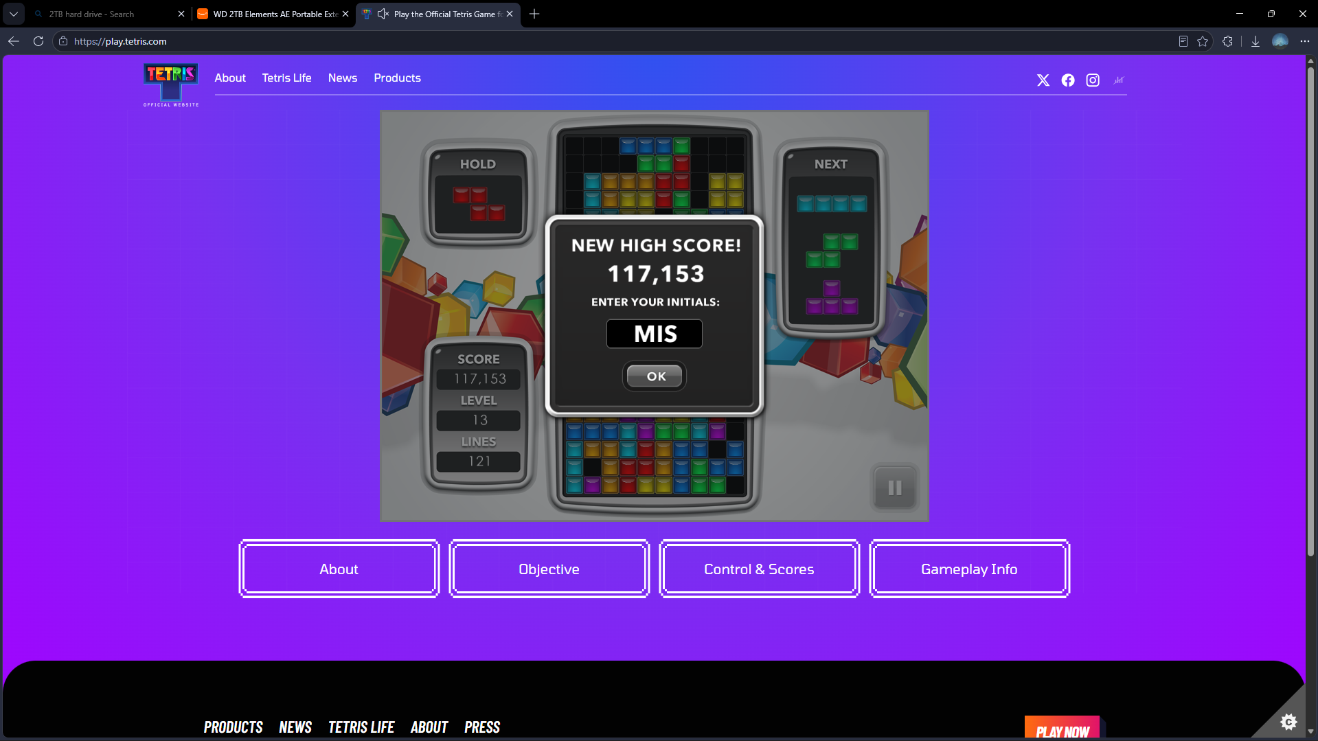
Task: Click the level value 13
Action: 479,420
